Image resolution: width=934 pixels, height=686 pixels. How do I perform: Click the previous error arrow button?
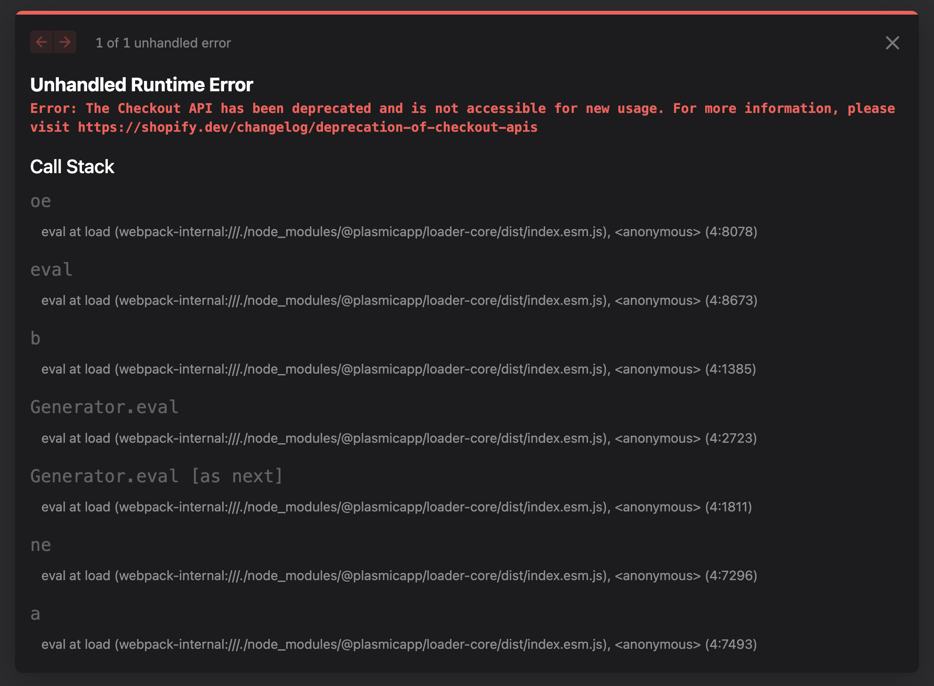pyautogui.click(x=41, y=42)
